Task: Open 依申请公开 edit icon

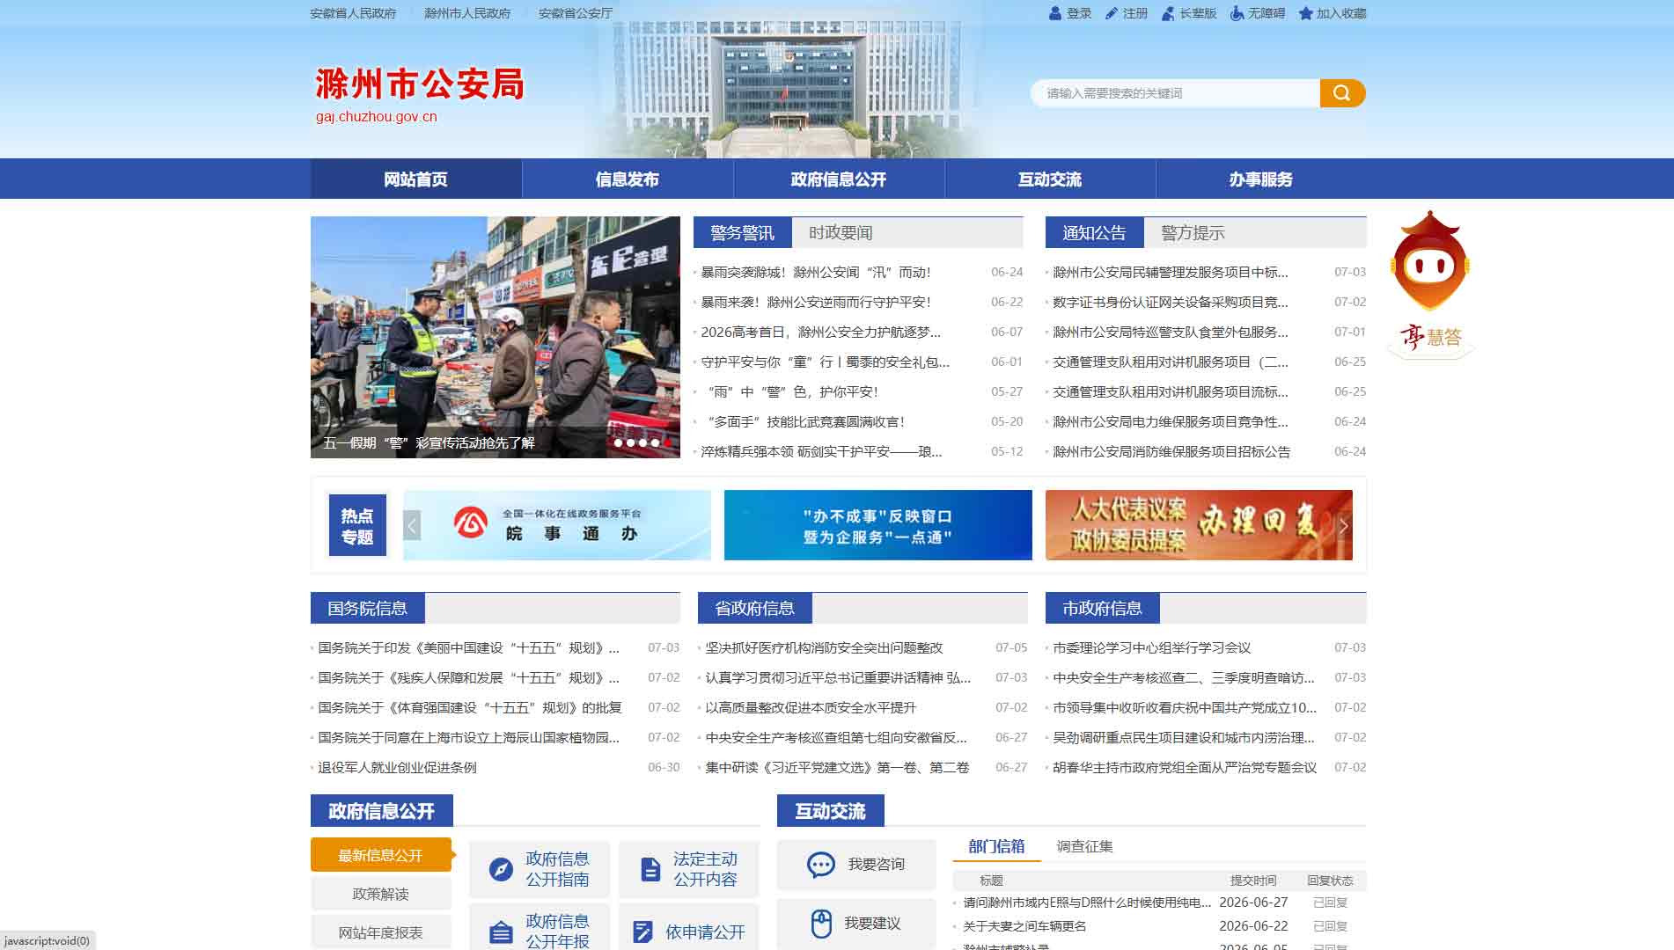Action: click(643, 932)
